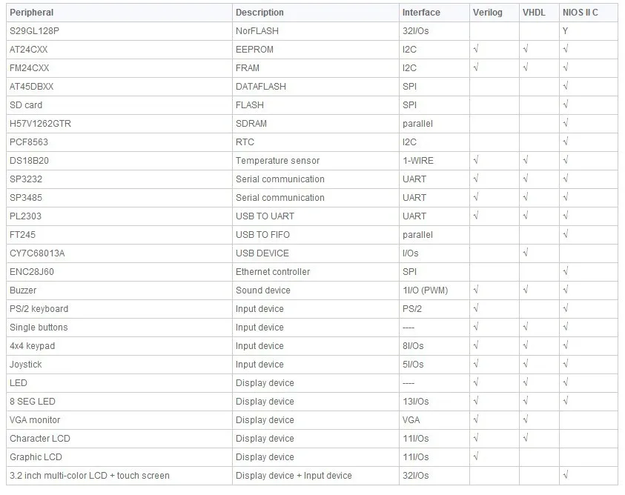Click the VHDL column header

click(534, 13)
